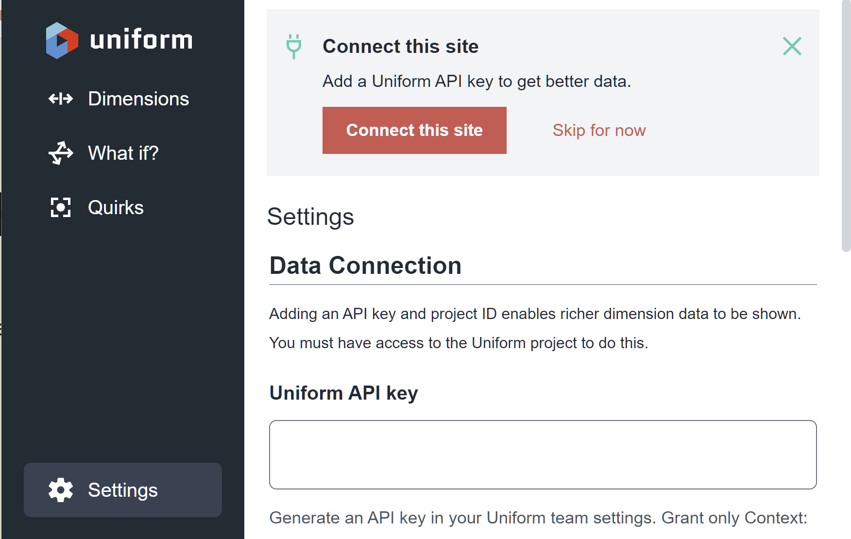Switch to the What if? label
Viewport: 851px width, 539px height.
tap(123, 153)
